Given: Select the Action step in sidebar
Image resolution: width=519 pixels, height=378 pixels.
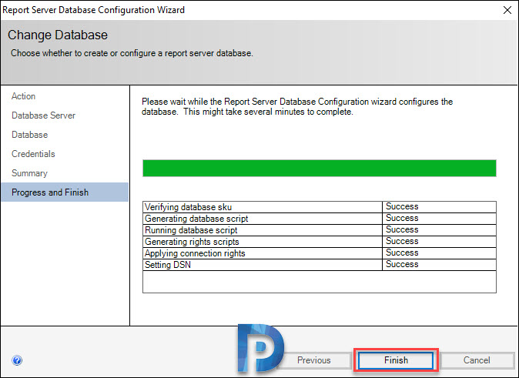Looking at the screenshot, I should tap(24, 96).
